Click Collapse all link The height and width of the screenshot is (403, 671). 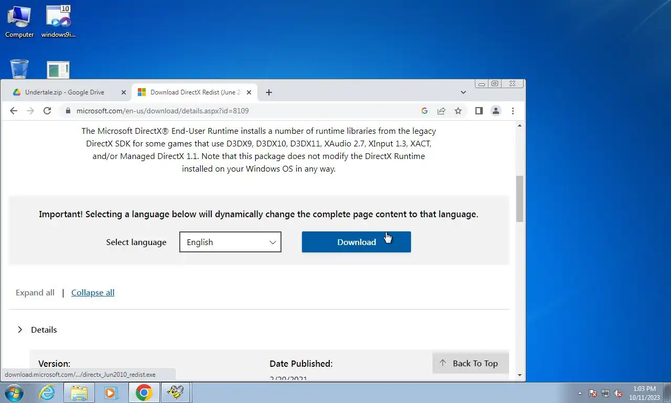pyautogui.click(x=93, y=293)
